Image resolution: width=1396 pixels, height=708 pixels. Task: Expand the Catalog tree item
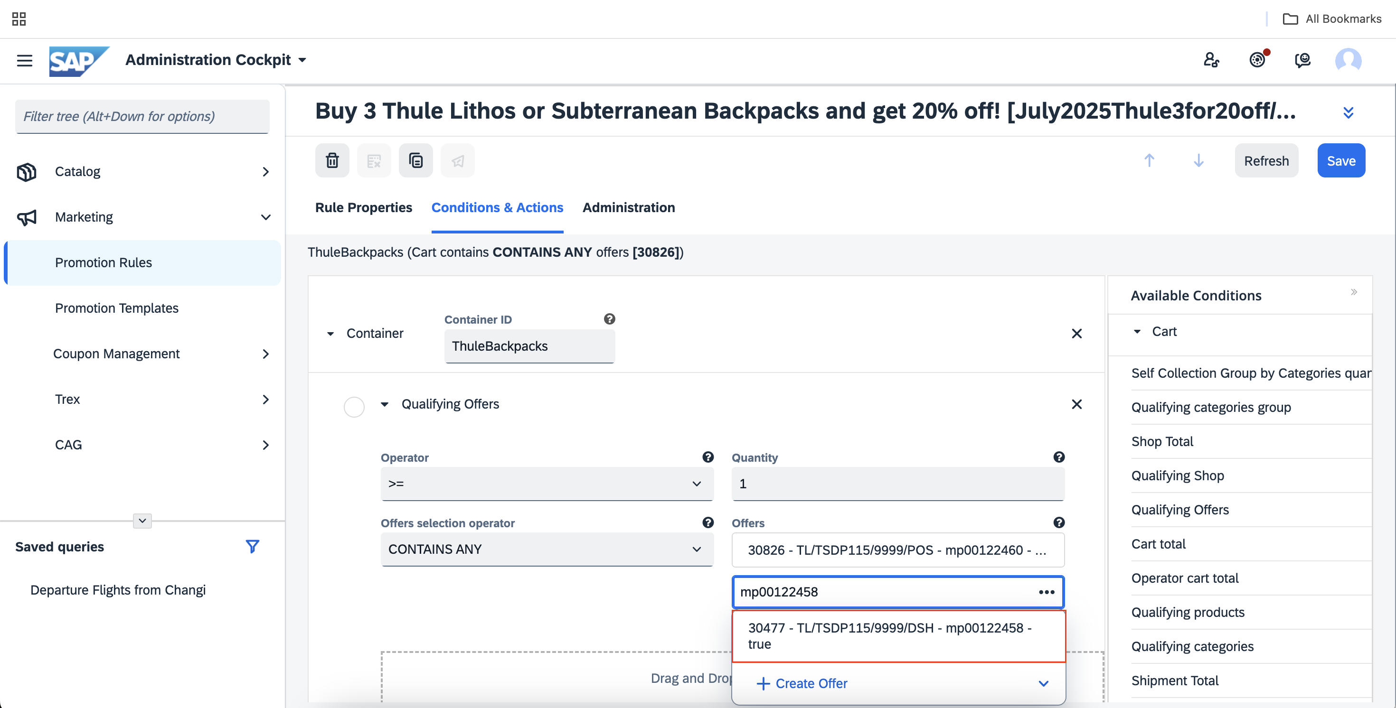click(x=142, y=172)
